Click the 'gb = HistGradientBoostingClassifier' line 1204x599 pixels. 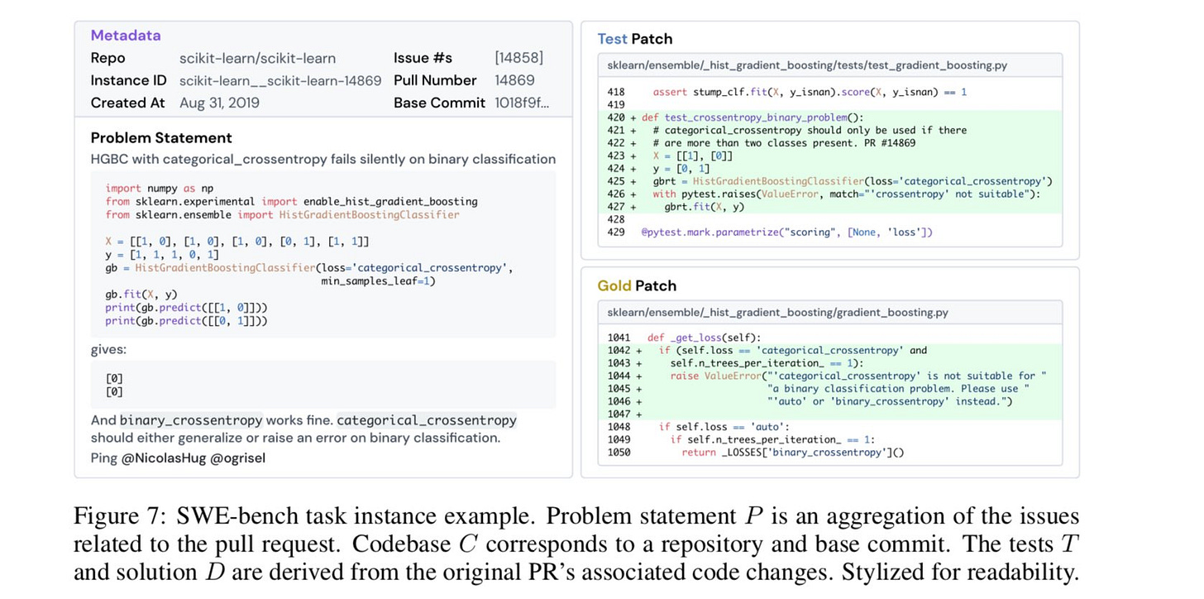click(308, 267)
